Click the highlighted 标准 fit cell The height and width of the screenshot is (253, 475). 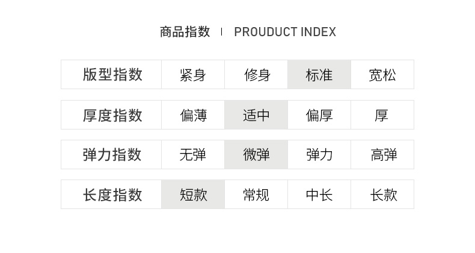[x=319, y=75]
